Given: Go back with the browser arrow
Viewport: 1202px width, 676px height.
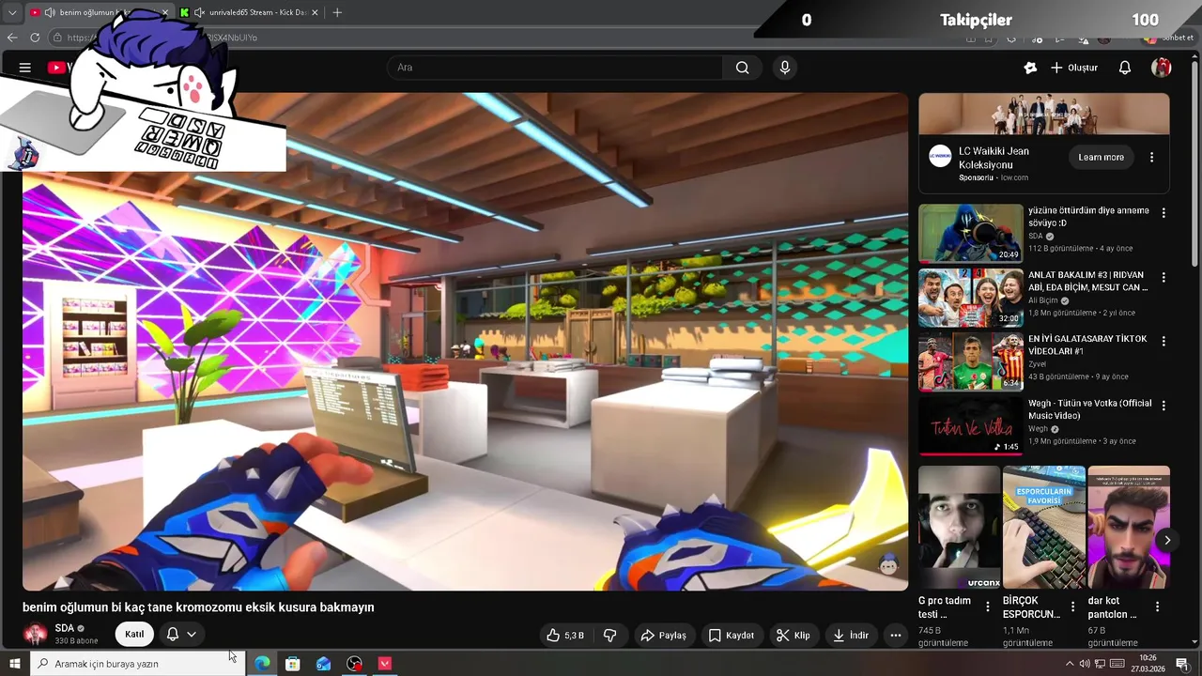Looking at the screenshot, I should (12, 38).
